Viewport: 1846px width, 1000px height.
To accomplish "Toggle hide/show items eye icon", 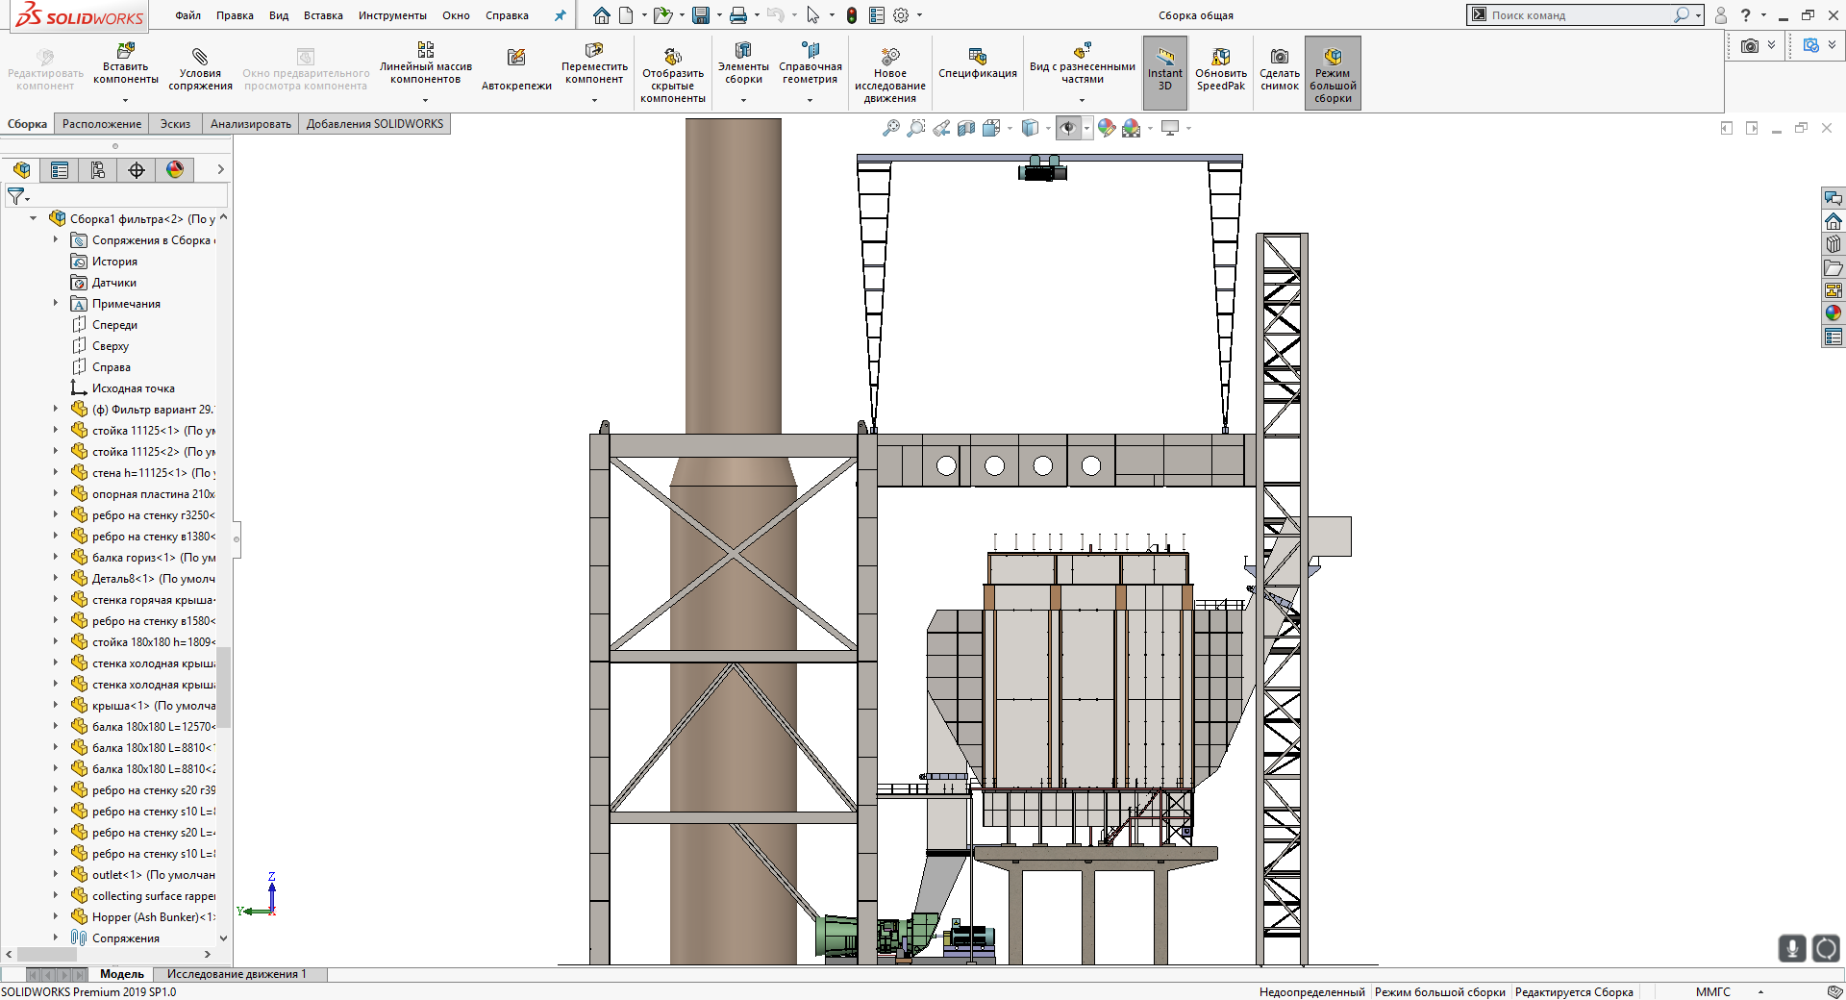I will pyautogui.click(x=1067, y=128).
